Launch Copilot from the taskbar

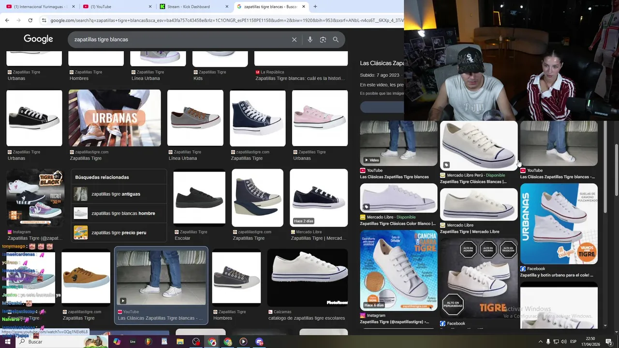click(117, 342)
